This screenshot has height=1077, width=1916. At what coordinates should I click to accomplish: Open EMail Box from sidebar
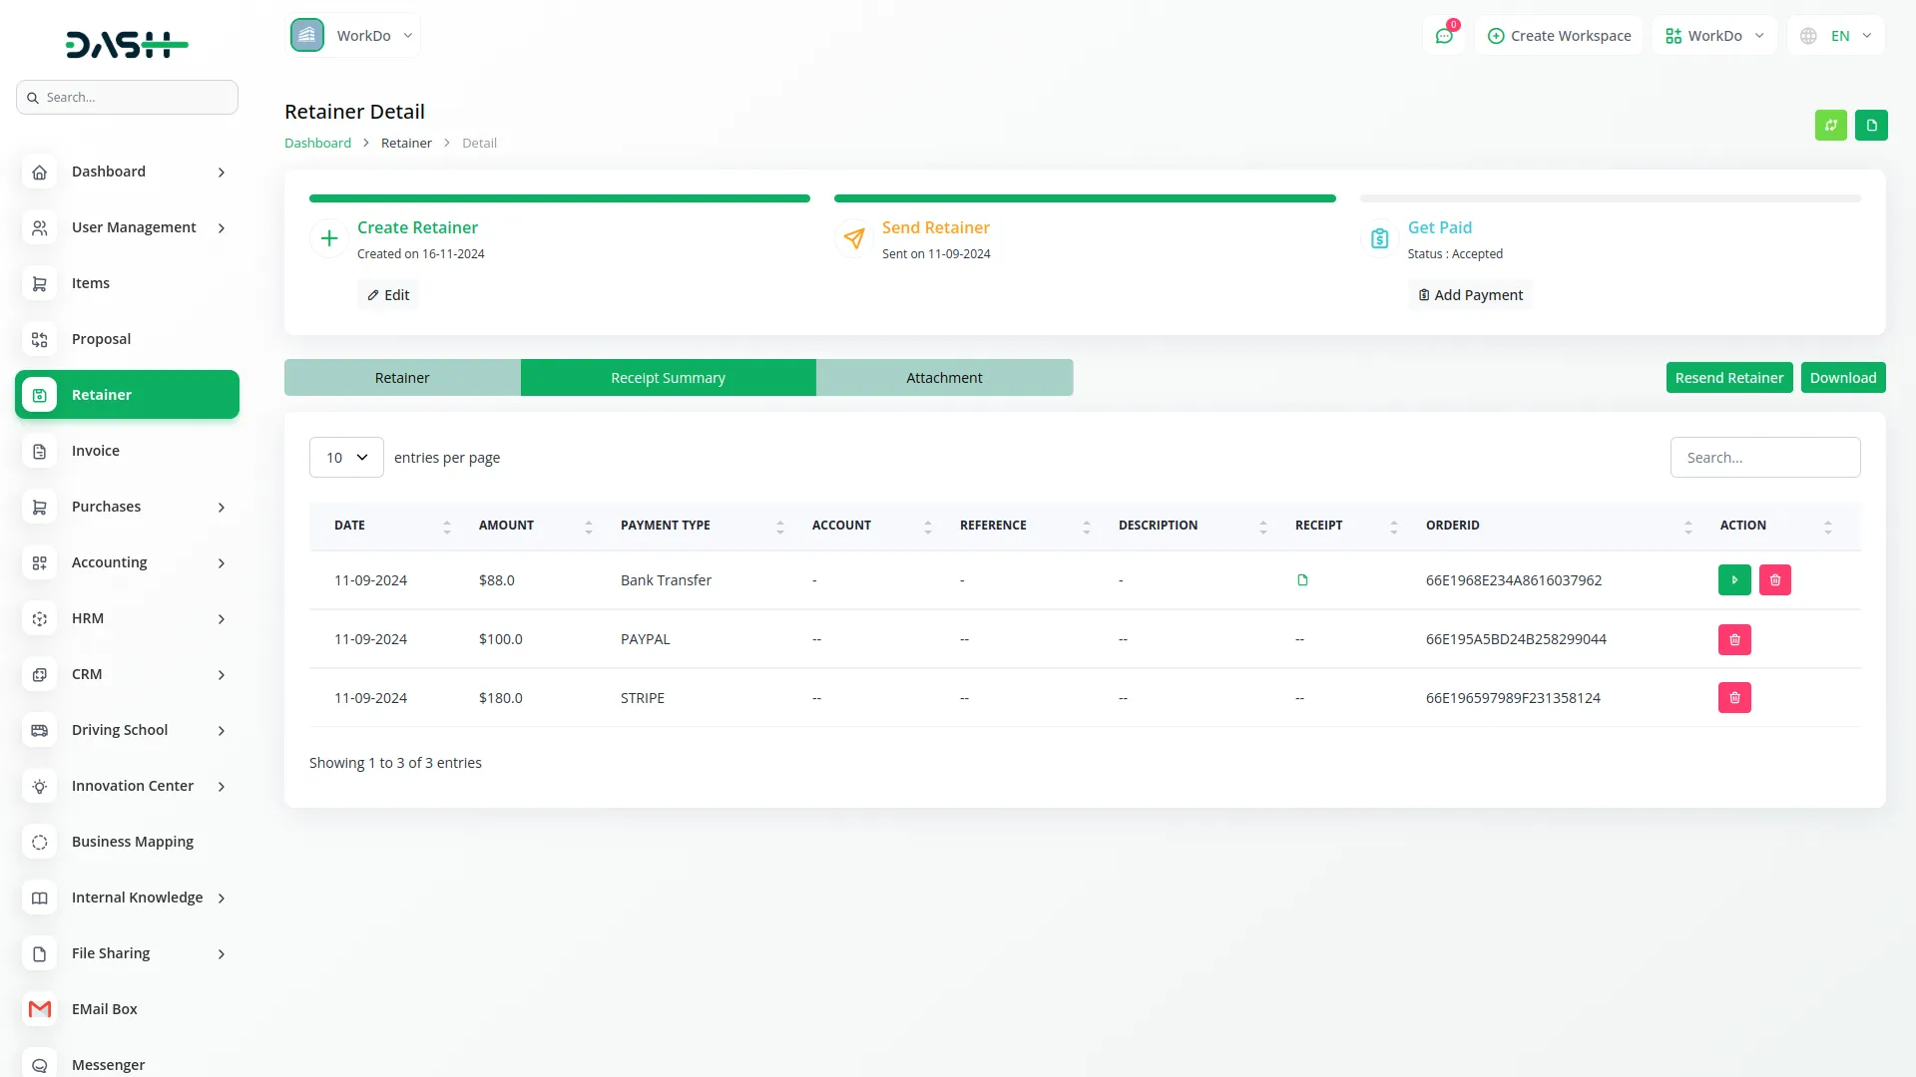105,1009
